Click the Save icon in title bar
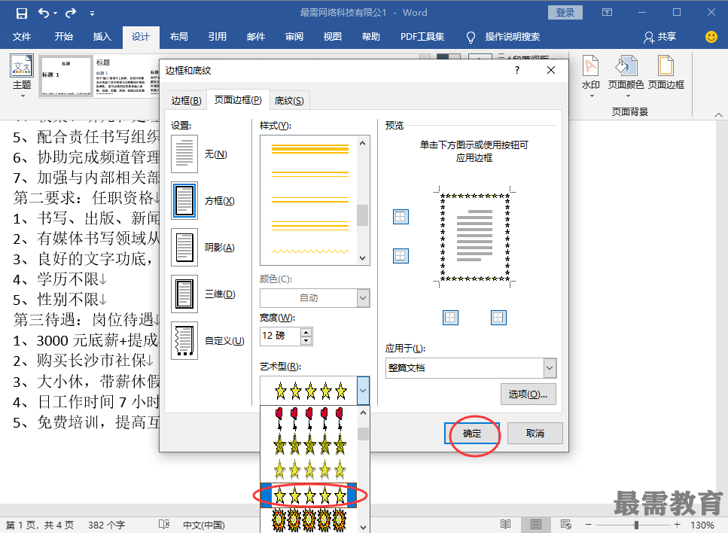 coord(21,13)
